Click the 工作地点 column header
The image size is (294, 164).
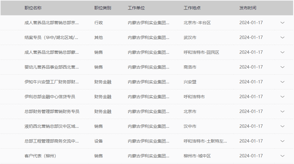(x=192, y=8)
